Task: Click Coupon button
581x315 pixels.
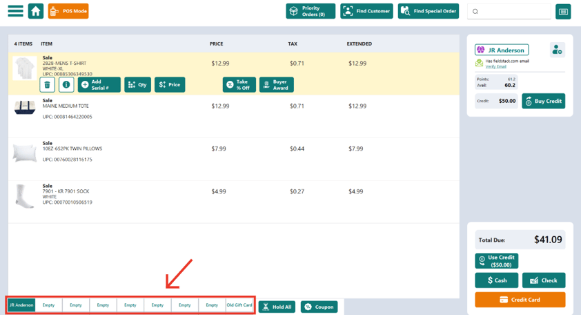Action: [x=319, y=307]
